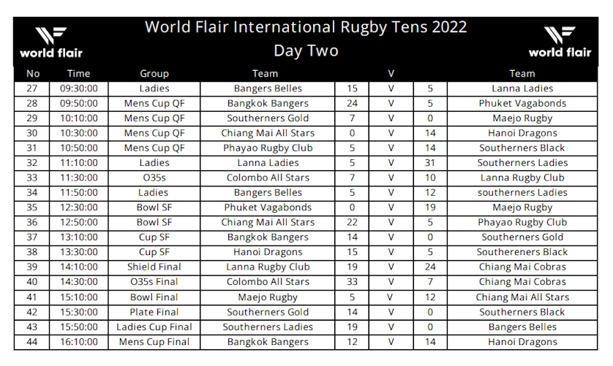This screenshot has width=613, height=366.
Task: Select Plate Final group cell
Action: 154,312
